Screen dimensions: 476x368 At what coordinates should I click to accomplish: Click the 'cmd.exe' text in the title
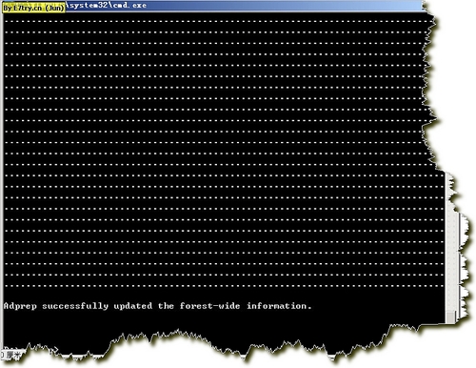pyautogui.click(x=129, y=6)
